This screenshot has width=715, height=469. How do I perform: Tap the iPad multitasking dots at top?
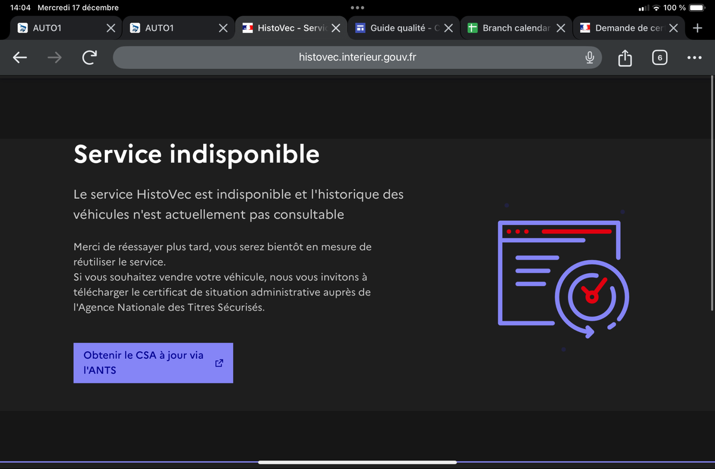(357, 8)
